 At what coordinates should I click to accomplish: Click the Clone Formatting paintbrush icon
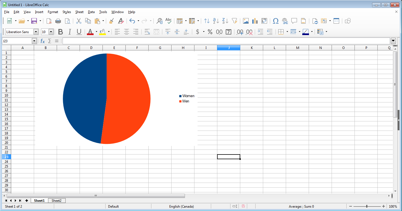coord(111,21)
